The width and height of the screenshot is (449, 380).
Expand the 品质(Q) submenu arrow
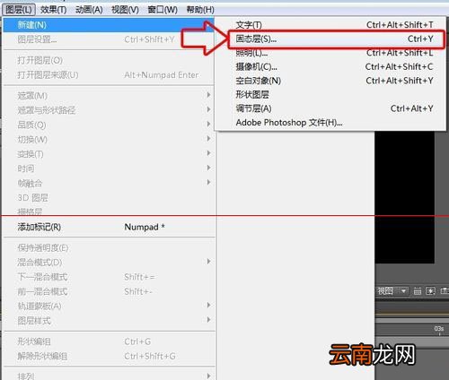coord(208,124)
